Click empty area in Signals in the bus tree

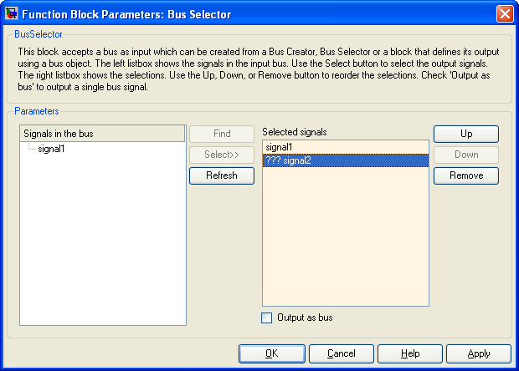coord(103,240)
